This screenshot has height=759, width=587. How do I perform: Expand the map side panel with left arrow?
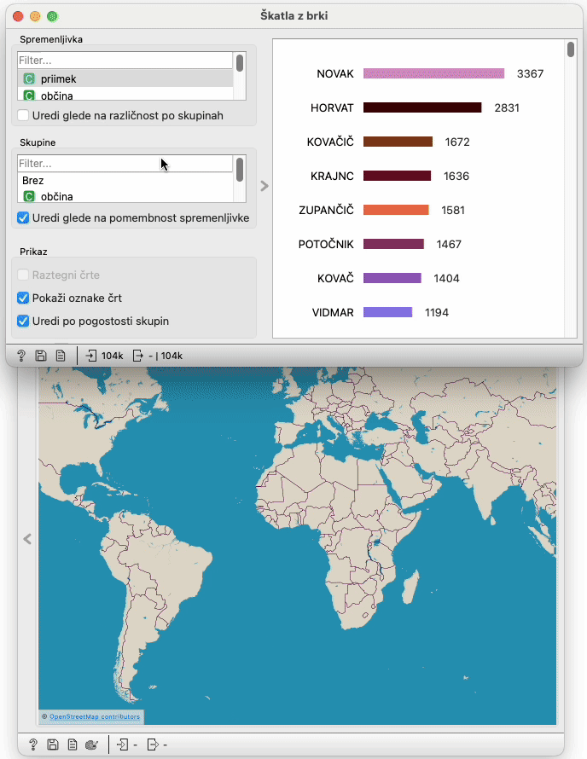click(27, 539)
